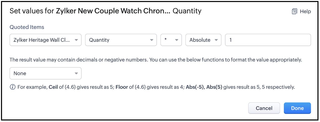Click the arrow on the * operator dropdown

176,40
